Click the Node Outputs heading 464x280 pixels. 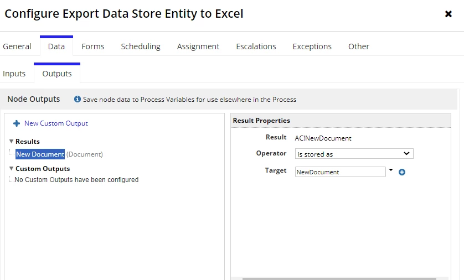[33, 99]
